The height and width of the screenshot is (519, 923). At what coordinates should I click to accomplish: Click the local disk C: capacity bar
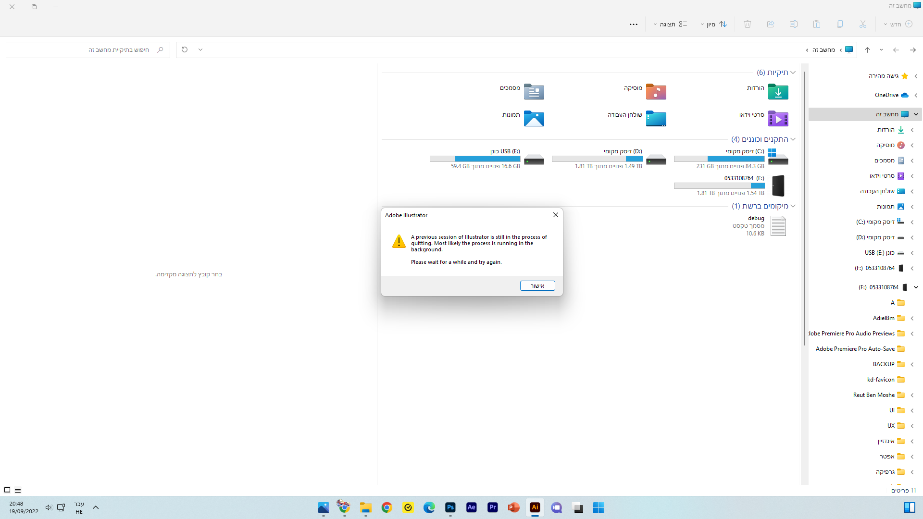tap(719, 159)
